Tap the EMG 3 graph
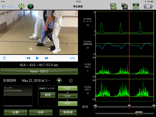 [x=125, y=68]
